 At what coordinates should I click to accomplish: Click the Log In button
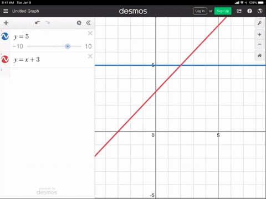coord(200,11)
